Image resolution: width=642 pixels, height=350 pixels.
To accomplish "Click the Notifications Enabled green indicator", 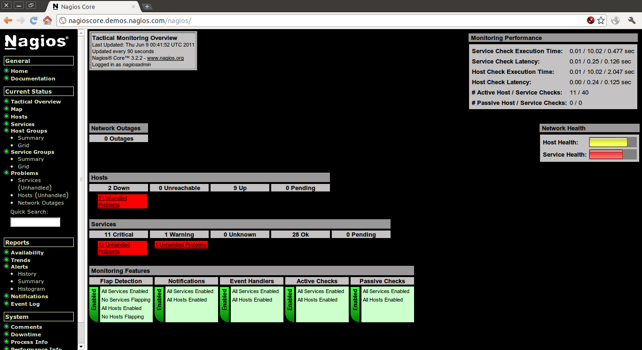I will point(159,304).
